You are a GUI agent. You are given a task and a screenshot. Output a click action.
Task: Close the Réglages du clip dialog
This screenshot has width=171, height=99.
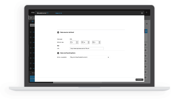pyautogui.click(x=142, y=13)
